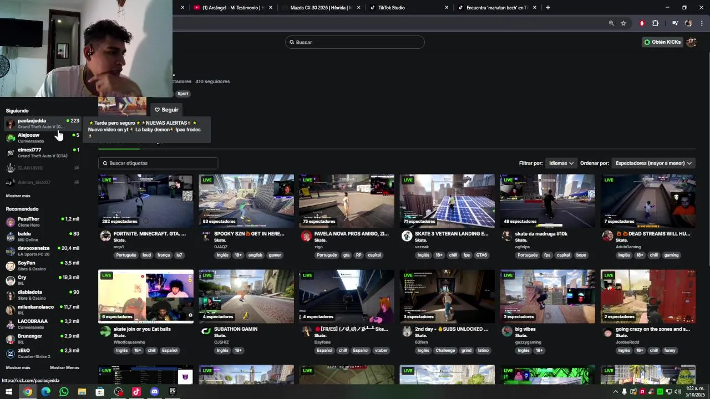This screenshot has height=399, width=710.
Task: Switch to the Mazda CX-30 2026 tab
Action: (321, 8)
